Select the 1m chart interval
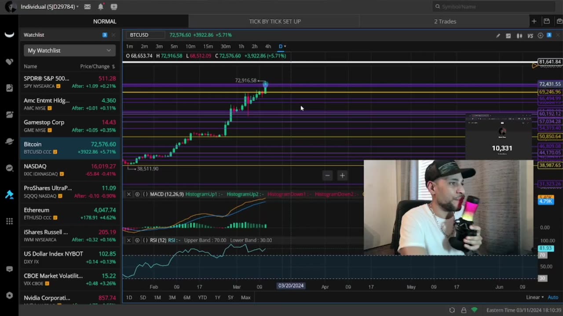Image resolution: width=563 pixels, height=316 pixels. point(129,46)
